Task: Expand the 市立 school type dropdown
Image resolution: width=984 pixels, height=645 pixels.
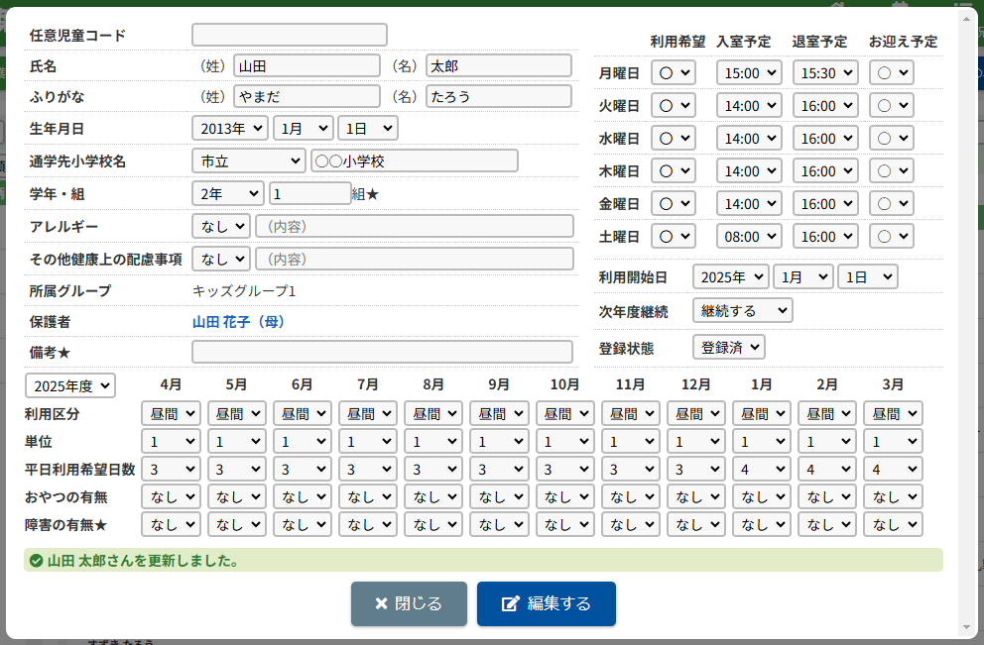Action: click(248, 161)
